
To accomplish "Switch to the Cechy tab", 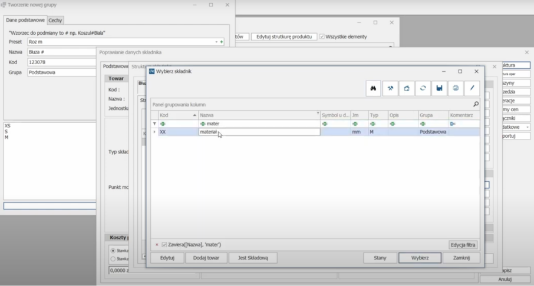I will tap(55, 20).
